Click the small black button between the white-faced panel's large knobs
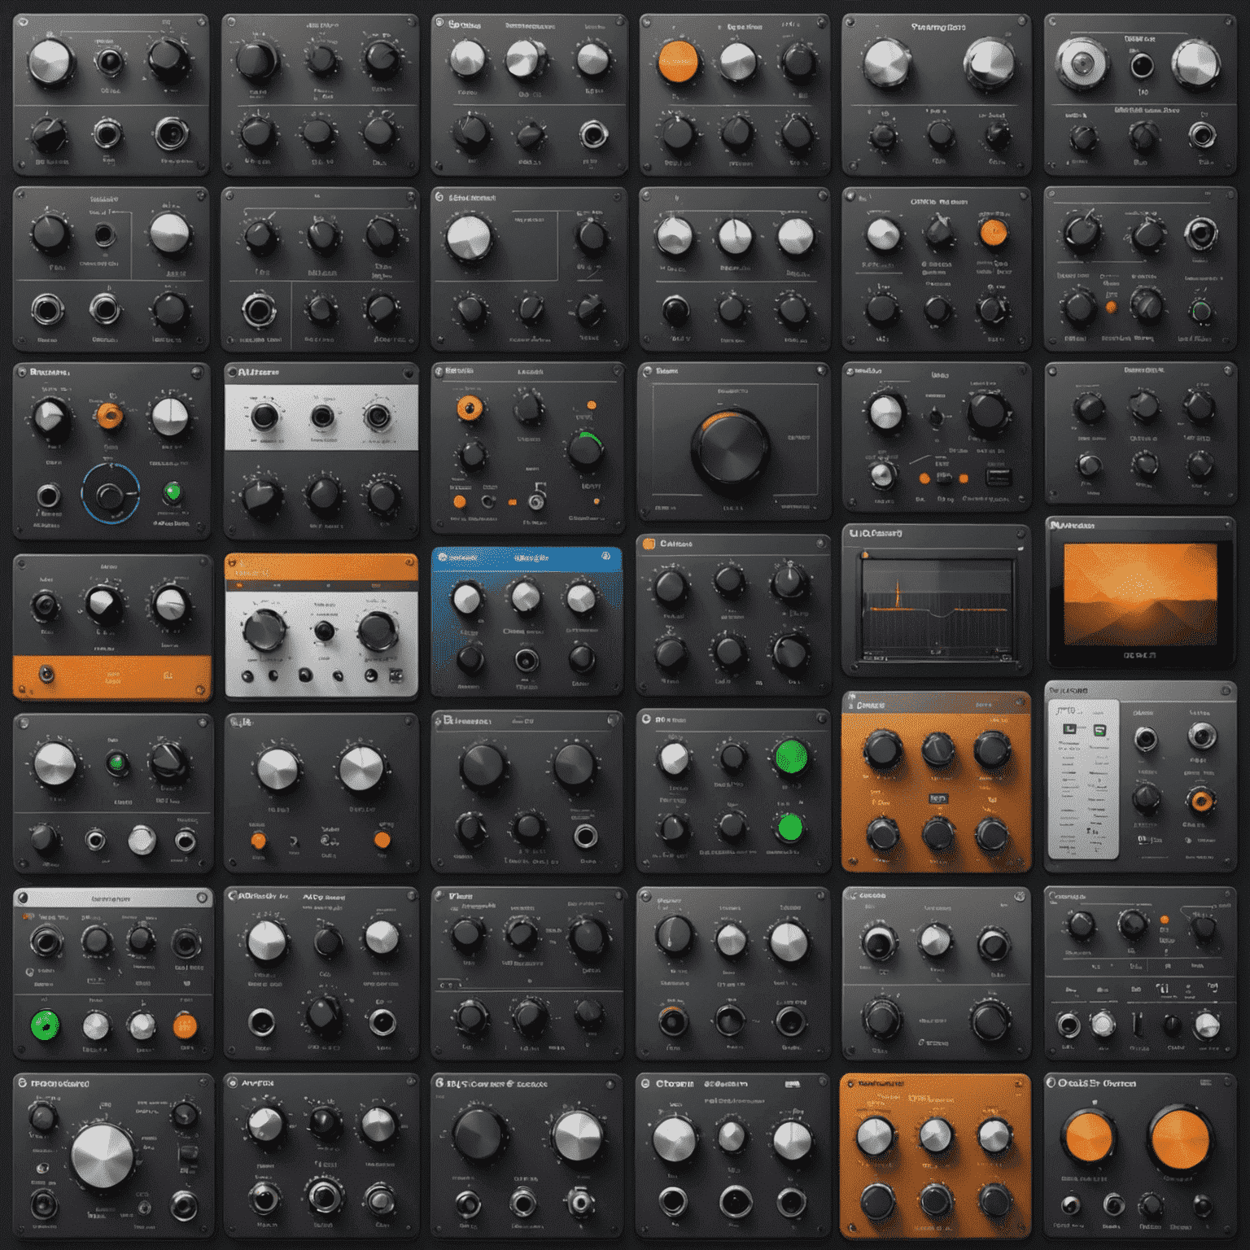The width and height of the screenshot is (1250, 1250). [x=324, y=631]
